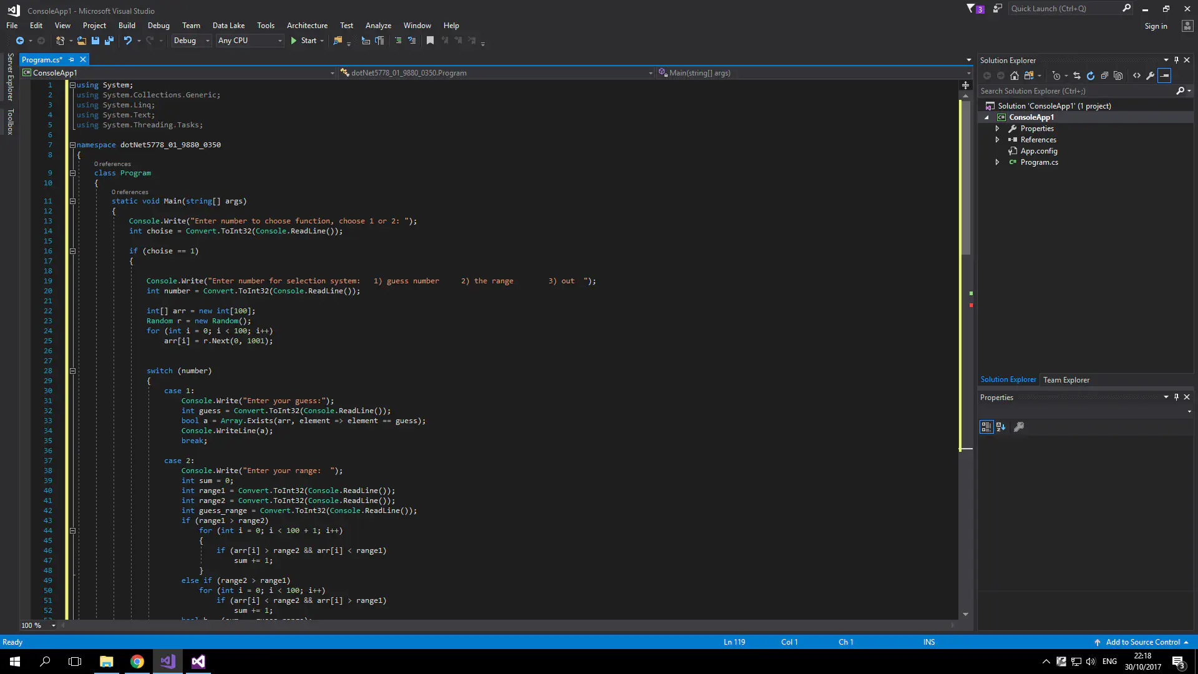Open the Solution Explorer Properties wrench icon
1198x674 pixels.
(x=1151, y=76)
